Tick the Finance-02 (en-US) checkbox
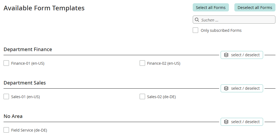 pyautogui.click(x=142, y=63)
